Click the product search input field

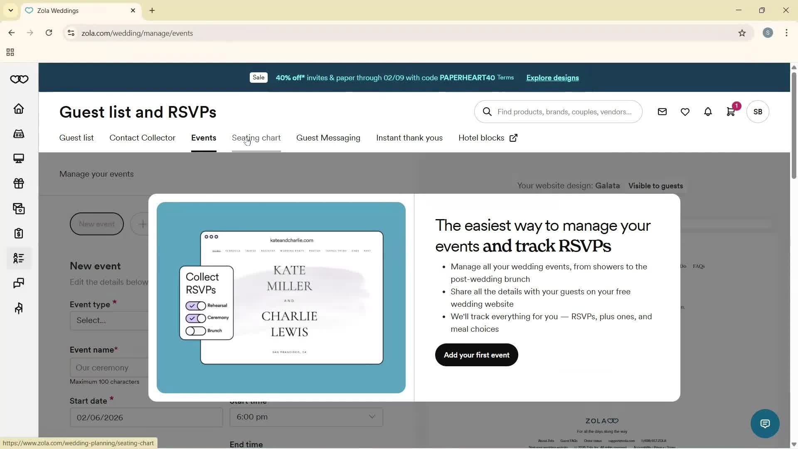click(x=564, y=112)
